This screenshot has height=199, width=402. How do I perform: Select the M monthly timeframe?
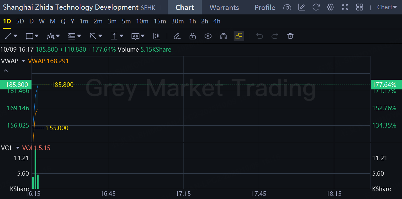pos(53,21)
